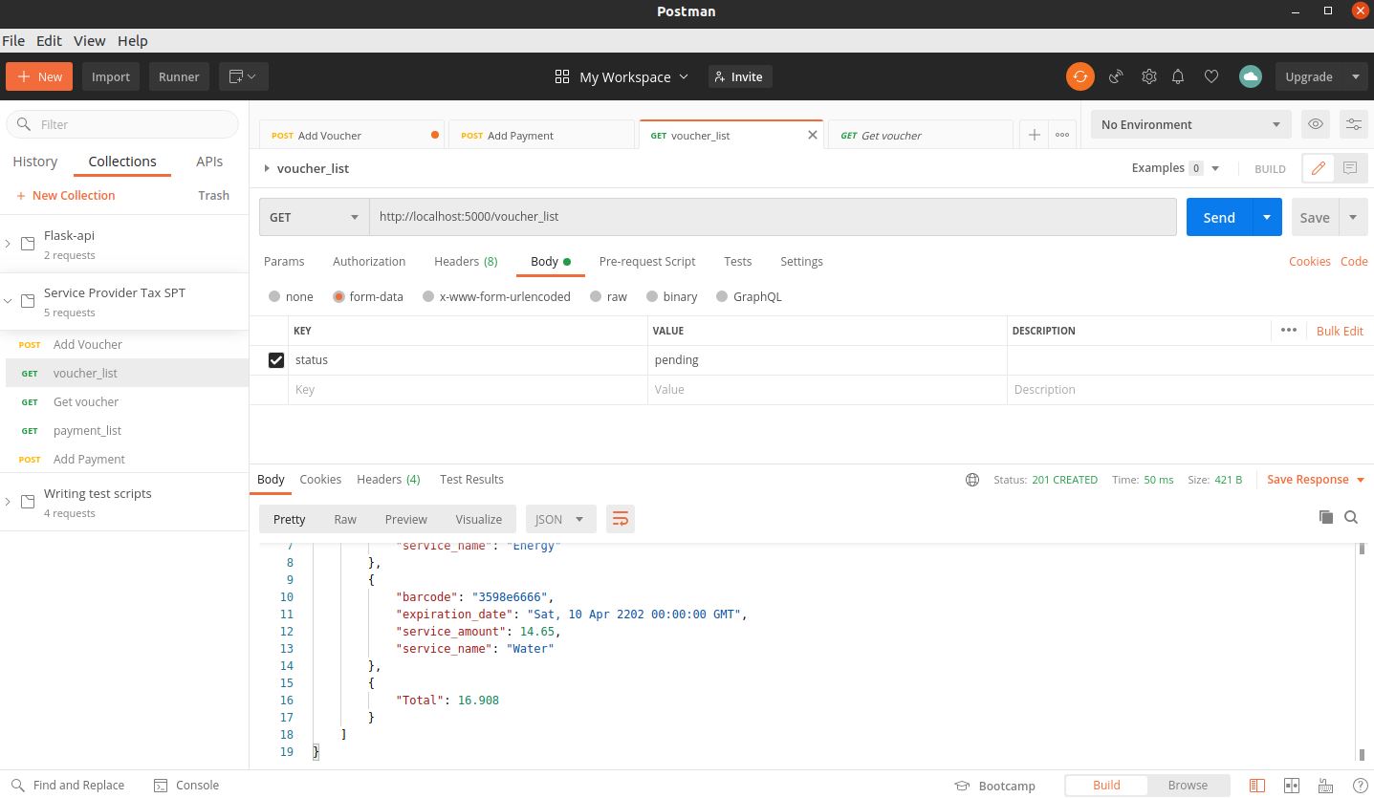Copy response using the copy icon
Screen dimensions: 1374x798
click(1325, 517)
